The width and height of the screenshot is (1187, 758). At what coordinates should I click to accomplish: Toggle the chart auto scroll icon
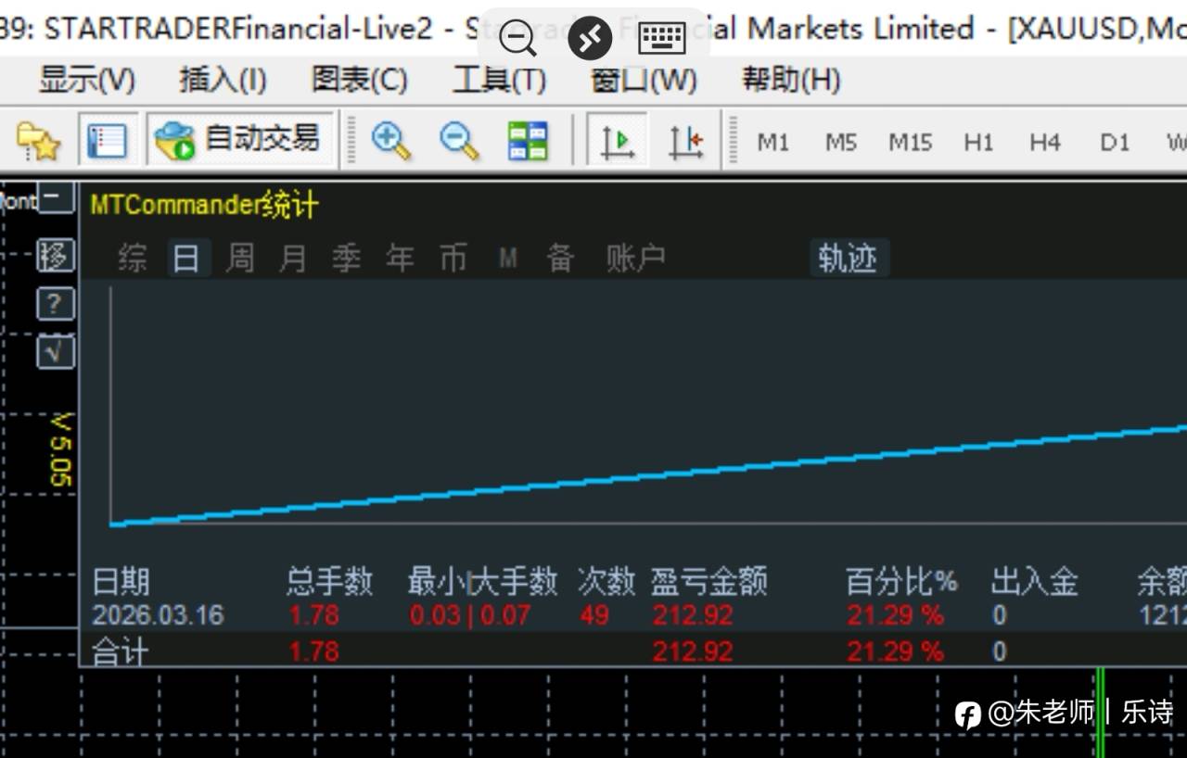pos(617,141)
